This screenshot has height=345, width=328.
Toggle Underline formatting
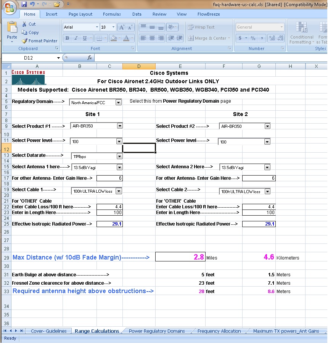click(x=85, y=38)
